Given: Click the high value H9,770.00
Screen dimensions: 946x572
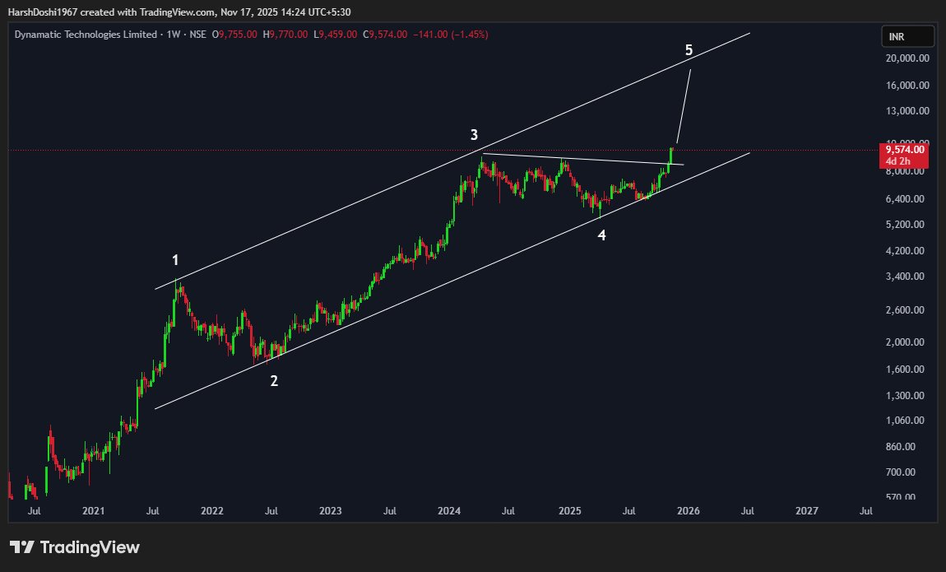Looking at the screenshot, I should 279,35.
